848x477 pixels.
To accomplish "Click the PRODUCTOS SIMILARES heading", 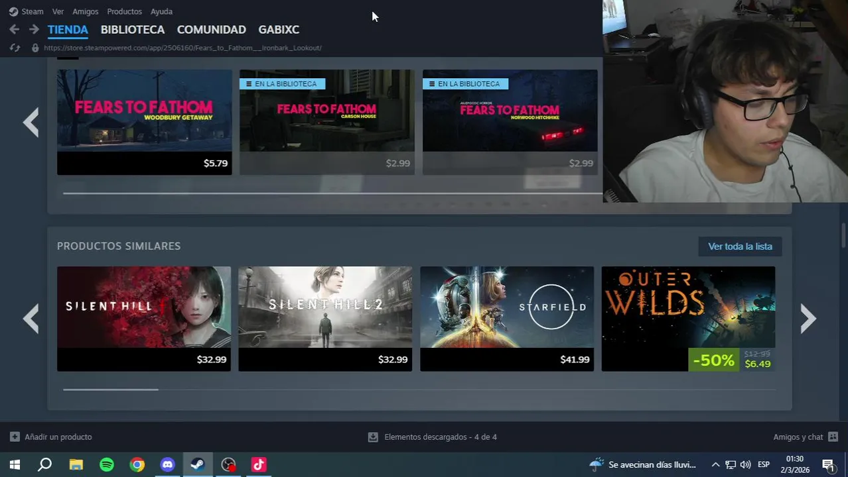I will [x=119, y=246].
